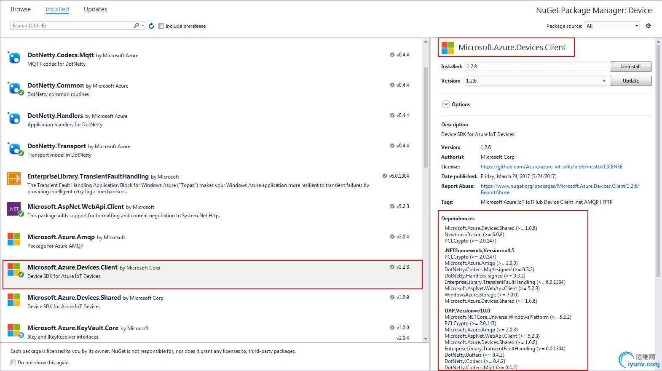Click the details pane vertical scrollbar
This screenshot has height=371, width=662.
pyautogui.click(x=658, y=160)
